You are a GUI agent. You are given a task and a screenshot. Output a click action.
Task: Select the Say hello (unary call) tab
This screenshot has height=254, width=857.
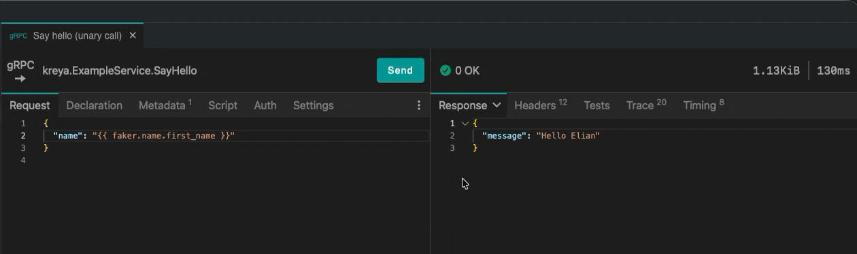(x=72, y=35)
